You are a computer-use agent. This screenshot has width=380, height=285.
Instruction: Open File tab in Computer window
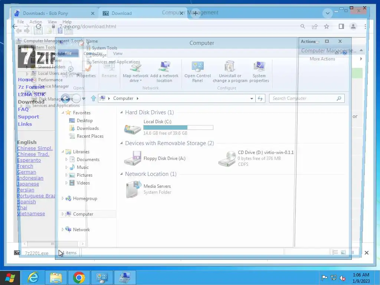pyautogui.click(x=68, y=53)
